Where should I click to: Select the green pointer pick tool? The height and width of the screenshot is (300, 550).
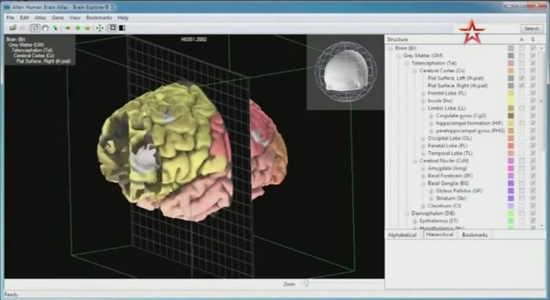point(55,28)
